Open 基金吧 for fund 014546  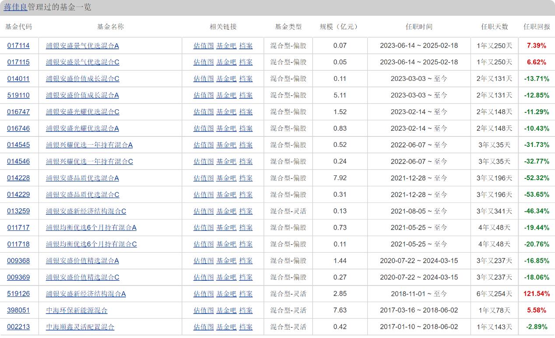click(226, 161)
